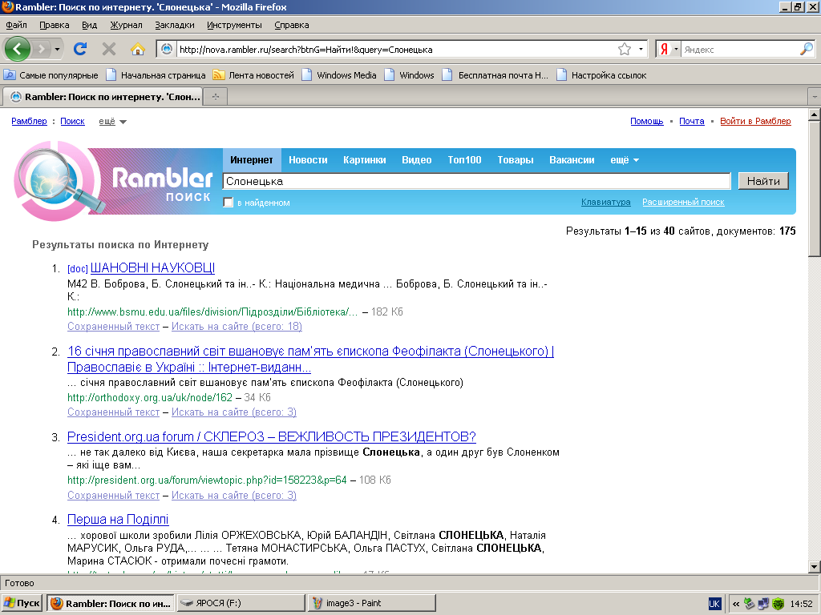Click the Рамблер link in page header
The width and height of the screenshot is (821, 615).
30,122
